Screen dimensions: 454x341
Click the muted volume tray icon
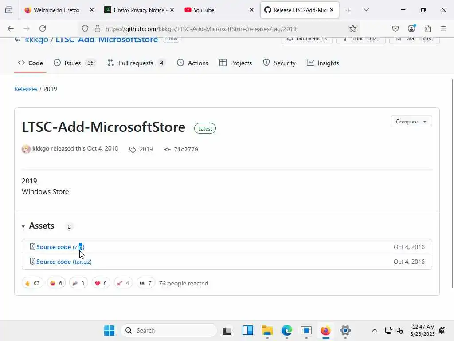[400, 330]
